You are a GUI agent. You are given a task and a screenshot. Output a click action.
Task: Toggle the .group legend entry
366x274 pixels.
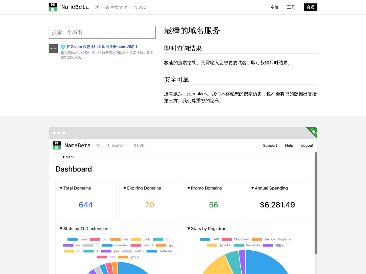pos(128,257)
